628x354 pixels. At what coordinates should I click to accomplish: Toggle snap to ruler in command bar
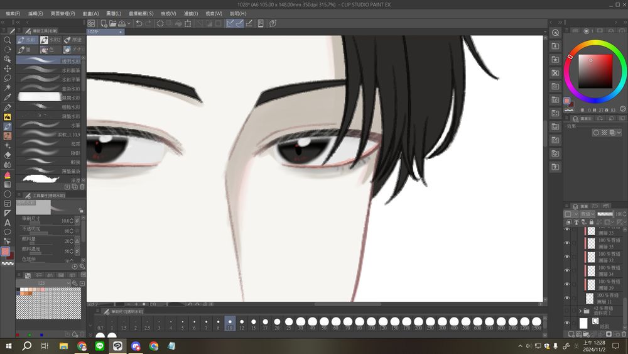pyautogui.click(x=230, y=23)
